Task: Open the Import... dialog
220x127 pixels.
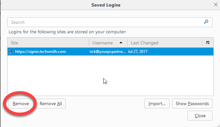Action: pyautogui.click(x=157, y=103)
